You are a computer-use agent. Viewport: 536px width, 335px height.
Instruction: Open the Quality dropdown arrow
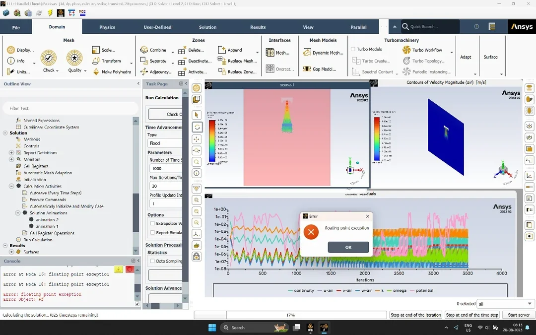(x=85, y=70)
